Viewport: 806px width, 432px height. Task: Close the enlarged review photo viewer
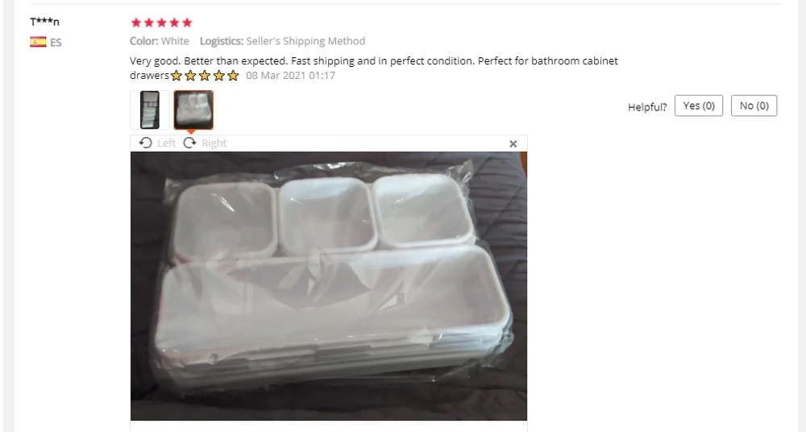click(513, 144)
